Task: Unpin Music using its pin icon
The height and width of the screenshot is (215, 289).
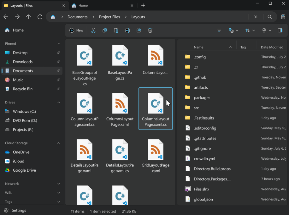Action: (59, 80)
